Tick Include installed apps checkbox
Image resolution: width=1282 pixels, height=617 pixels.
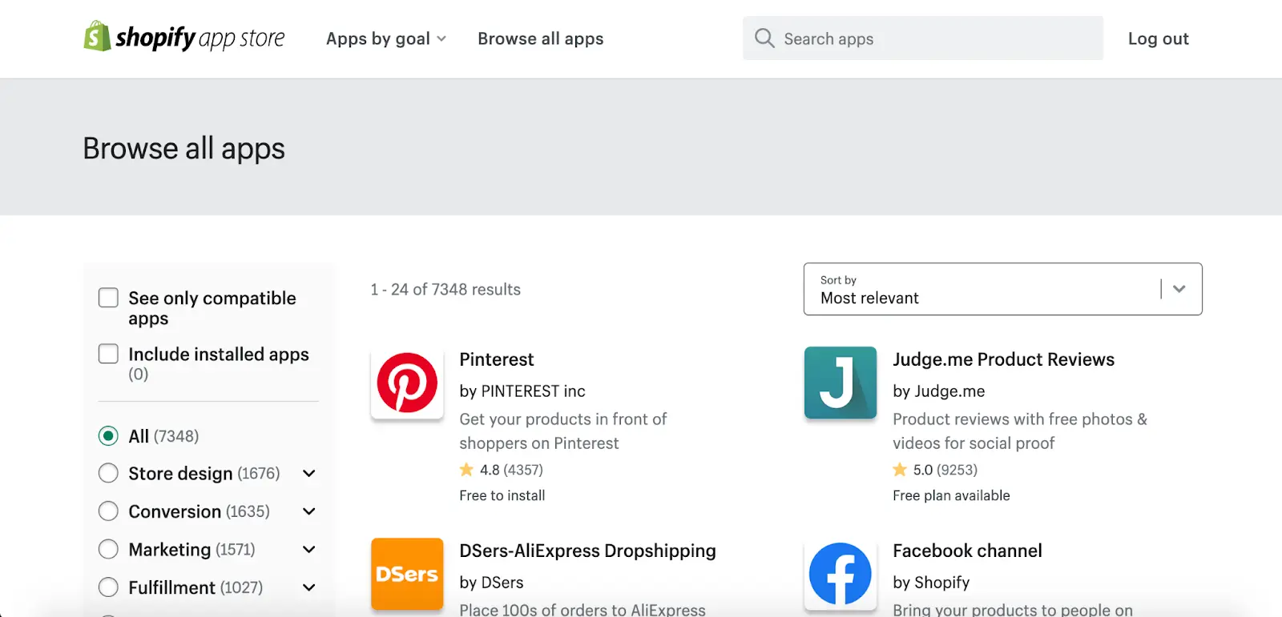coord(108,354)
